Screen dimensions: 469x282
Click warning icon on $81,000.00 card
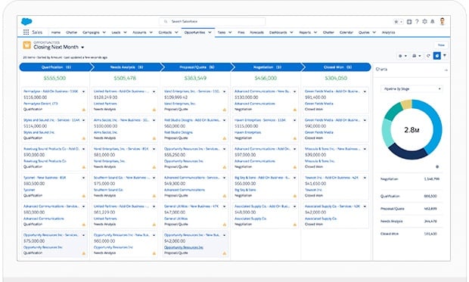point(154,167)
